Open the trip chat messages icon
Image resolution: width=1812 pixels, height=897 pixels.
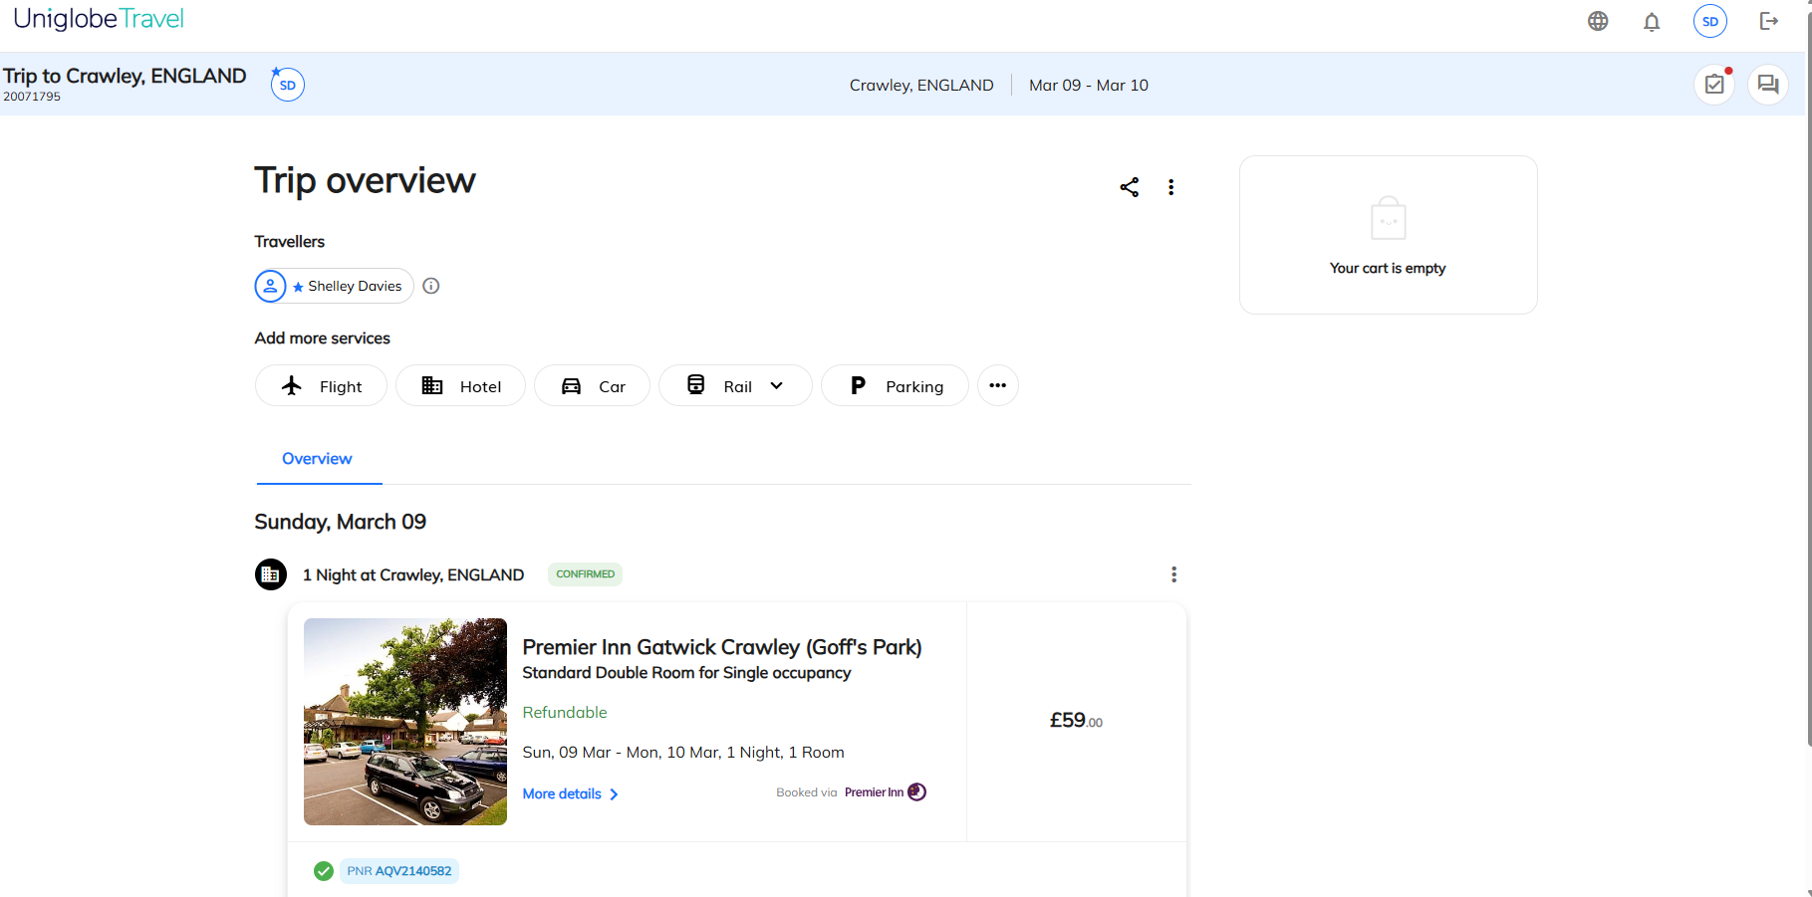[1768, 85]
